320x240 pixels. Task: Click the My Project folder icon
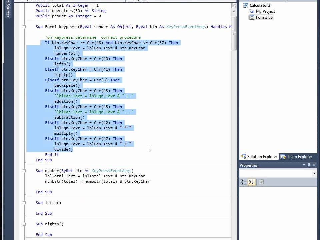[251, 11]
